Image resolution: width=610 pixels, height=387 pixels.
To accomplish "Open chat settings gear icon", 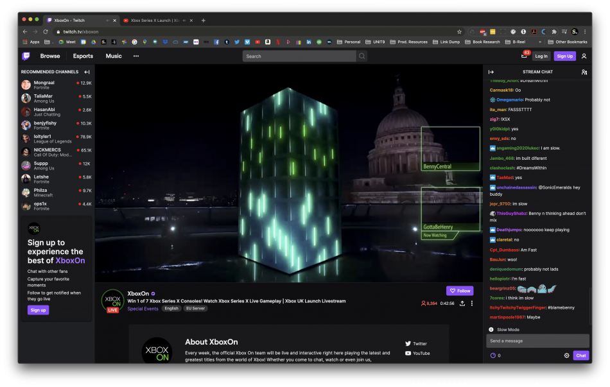I will [566, 356].
